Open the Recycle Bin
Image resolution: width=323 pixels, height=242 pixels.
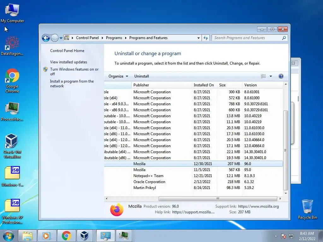(307, 209)
